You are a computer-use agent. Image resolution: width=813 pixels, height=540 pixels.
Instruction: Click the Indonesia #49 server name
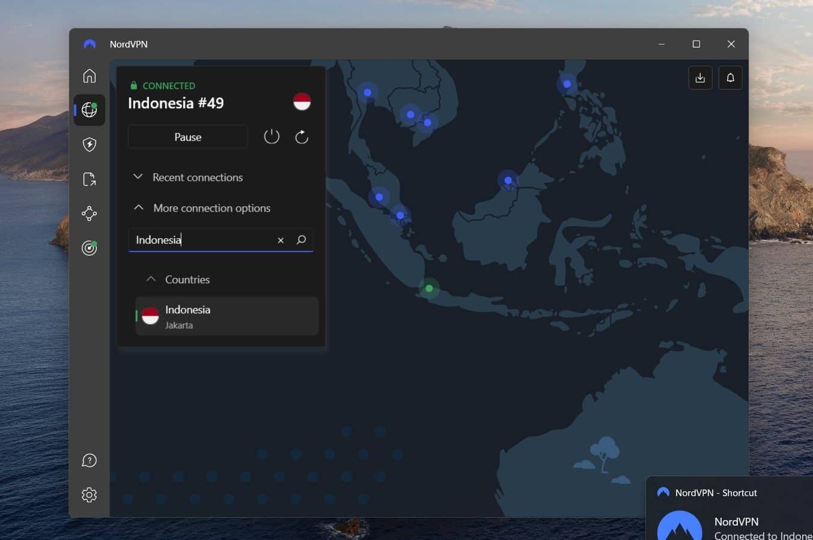point(176,103)
